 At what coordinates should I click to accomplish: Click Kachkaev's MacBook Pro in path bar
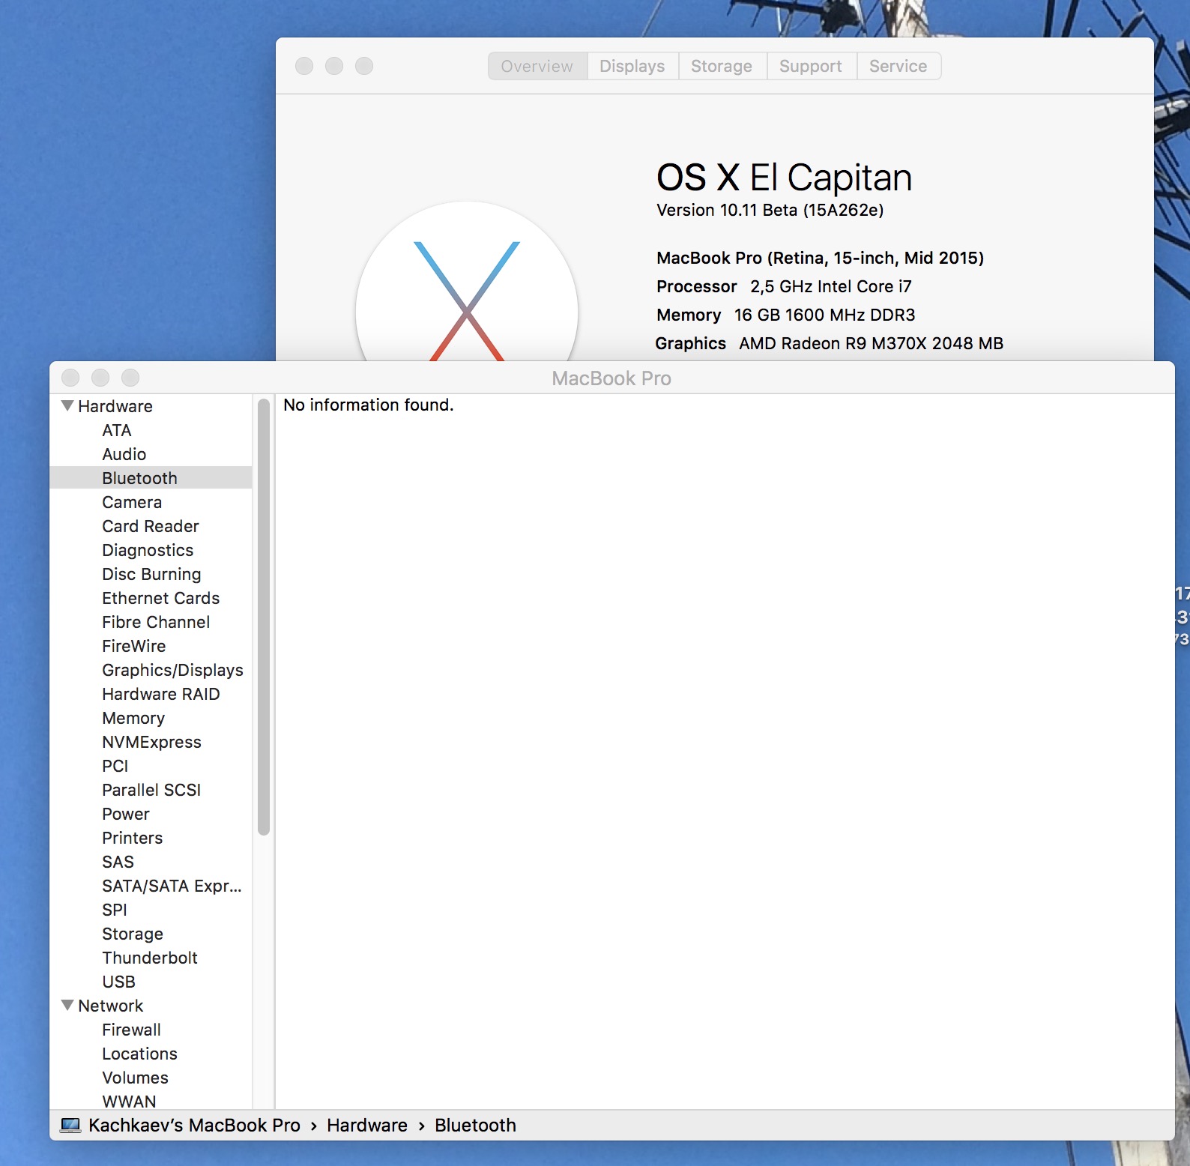[x=194, y=1126]
